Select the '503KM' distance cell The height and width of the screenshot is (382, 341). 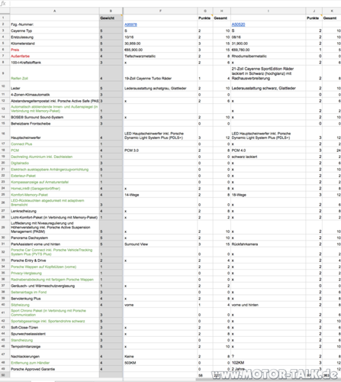coord(160,363)
